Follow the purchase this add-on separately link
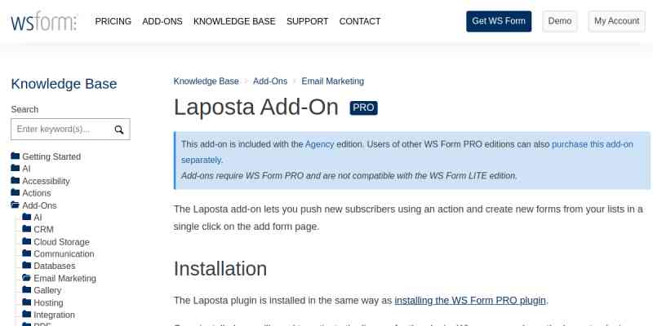Viewport: 653px width, 326px height. click(x=592, y=144)
